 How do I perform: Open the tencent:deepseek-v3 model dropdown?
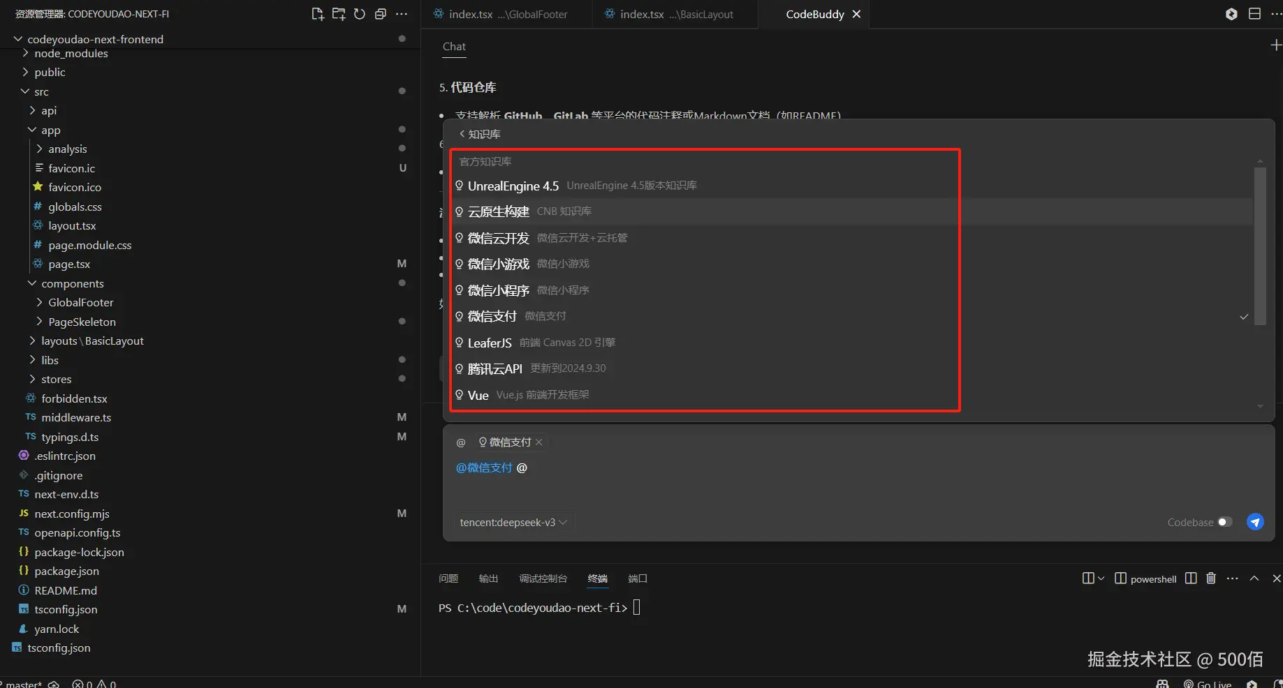(x=513, y=522)
